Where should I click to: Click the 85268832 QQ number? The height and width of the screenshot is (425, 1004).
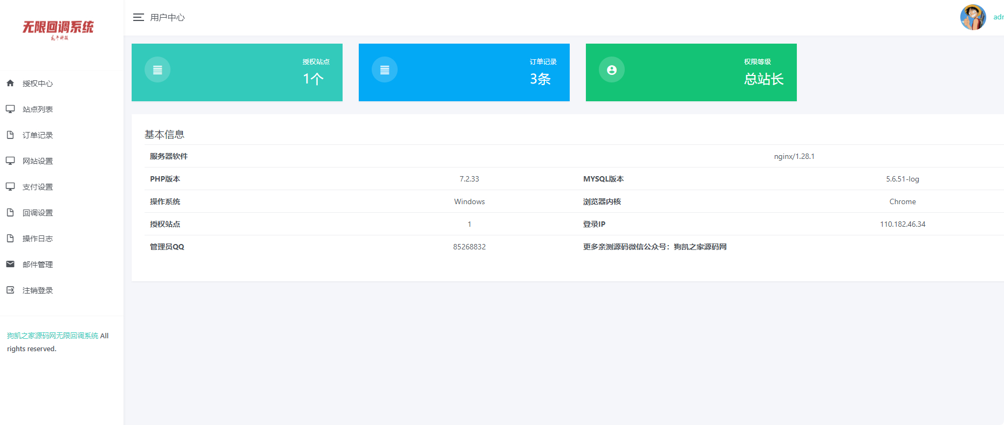[469, 247]
